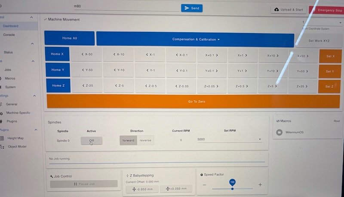This screenshot has height=197, width=344.
Task: Collapse the Plugins section chevron
Action: (x=36, y=130)
